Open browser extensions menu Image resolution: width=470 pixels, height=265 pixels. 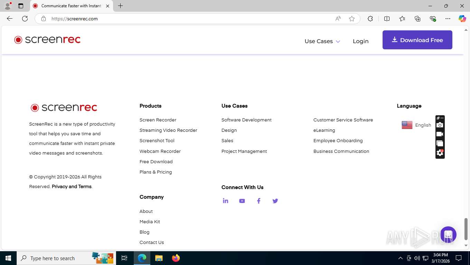(370, 19)
